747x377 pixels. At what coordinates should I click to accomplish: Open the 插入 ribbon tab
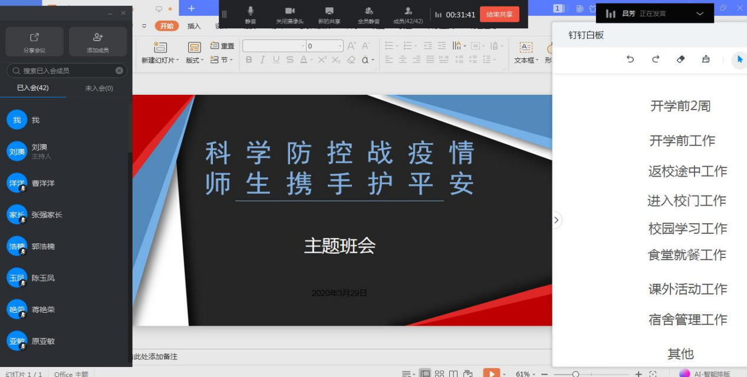pos(194,26)
